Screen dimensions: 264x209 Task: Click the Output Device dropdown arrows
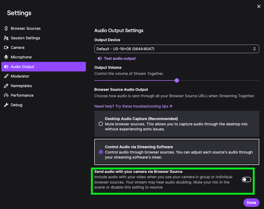click(x=254, y=49)
